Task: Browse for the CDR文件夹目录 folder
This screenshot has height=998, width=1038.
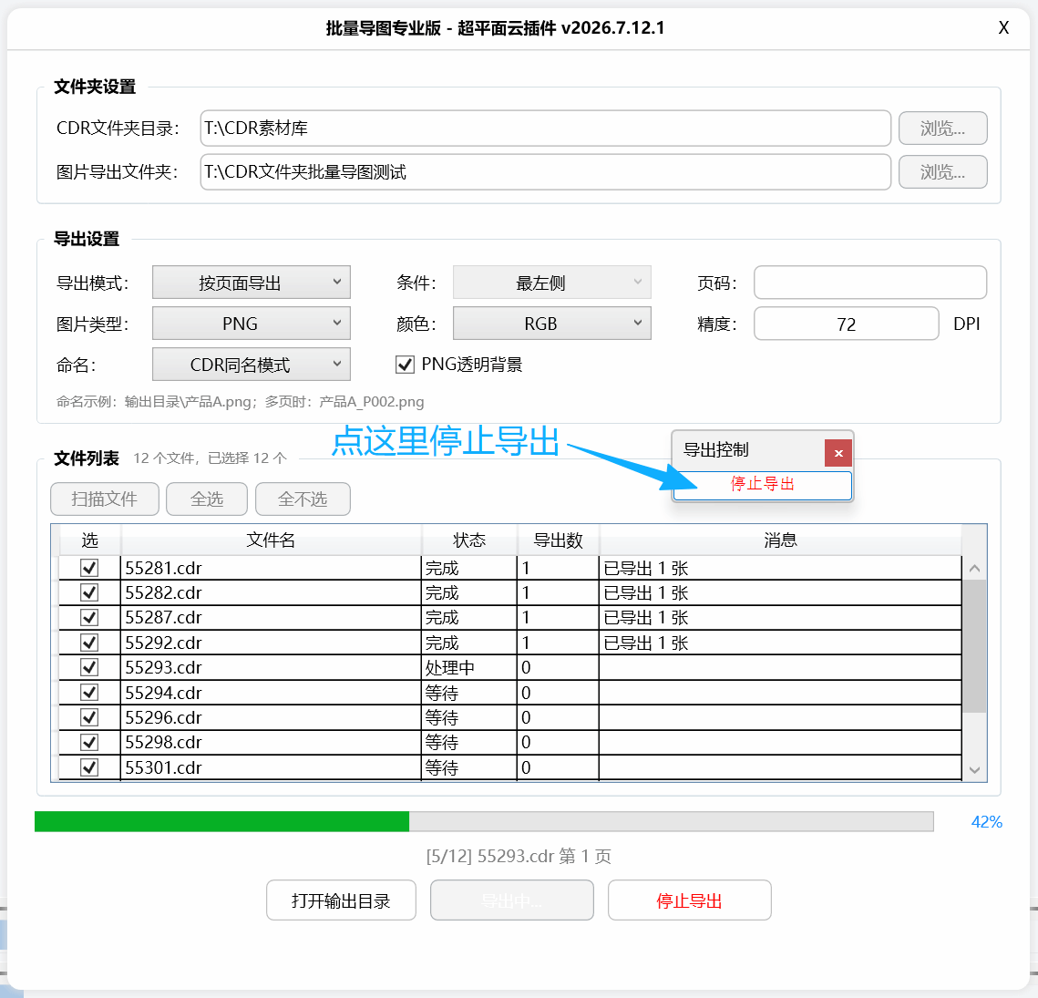Action: tap(942, 128)
